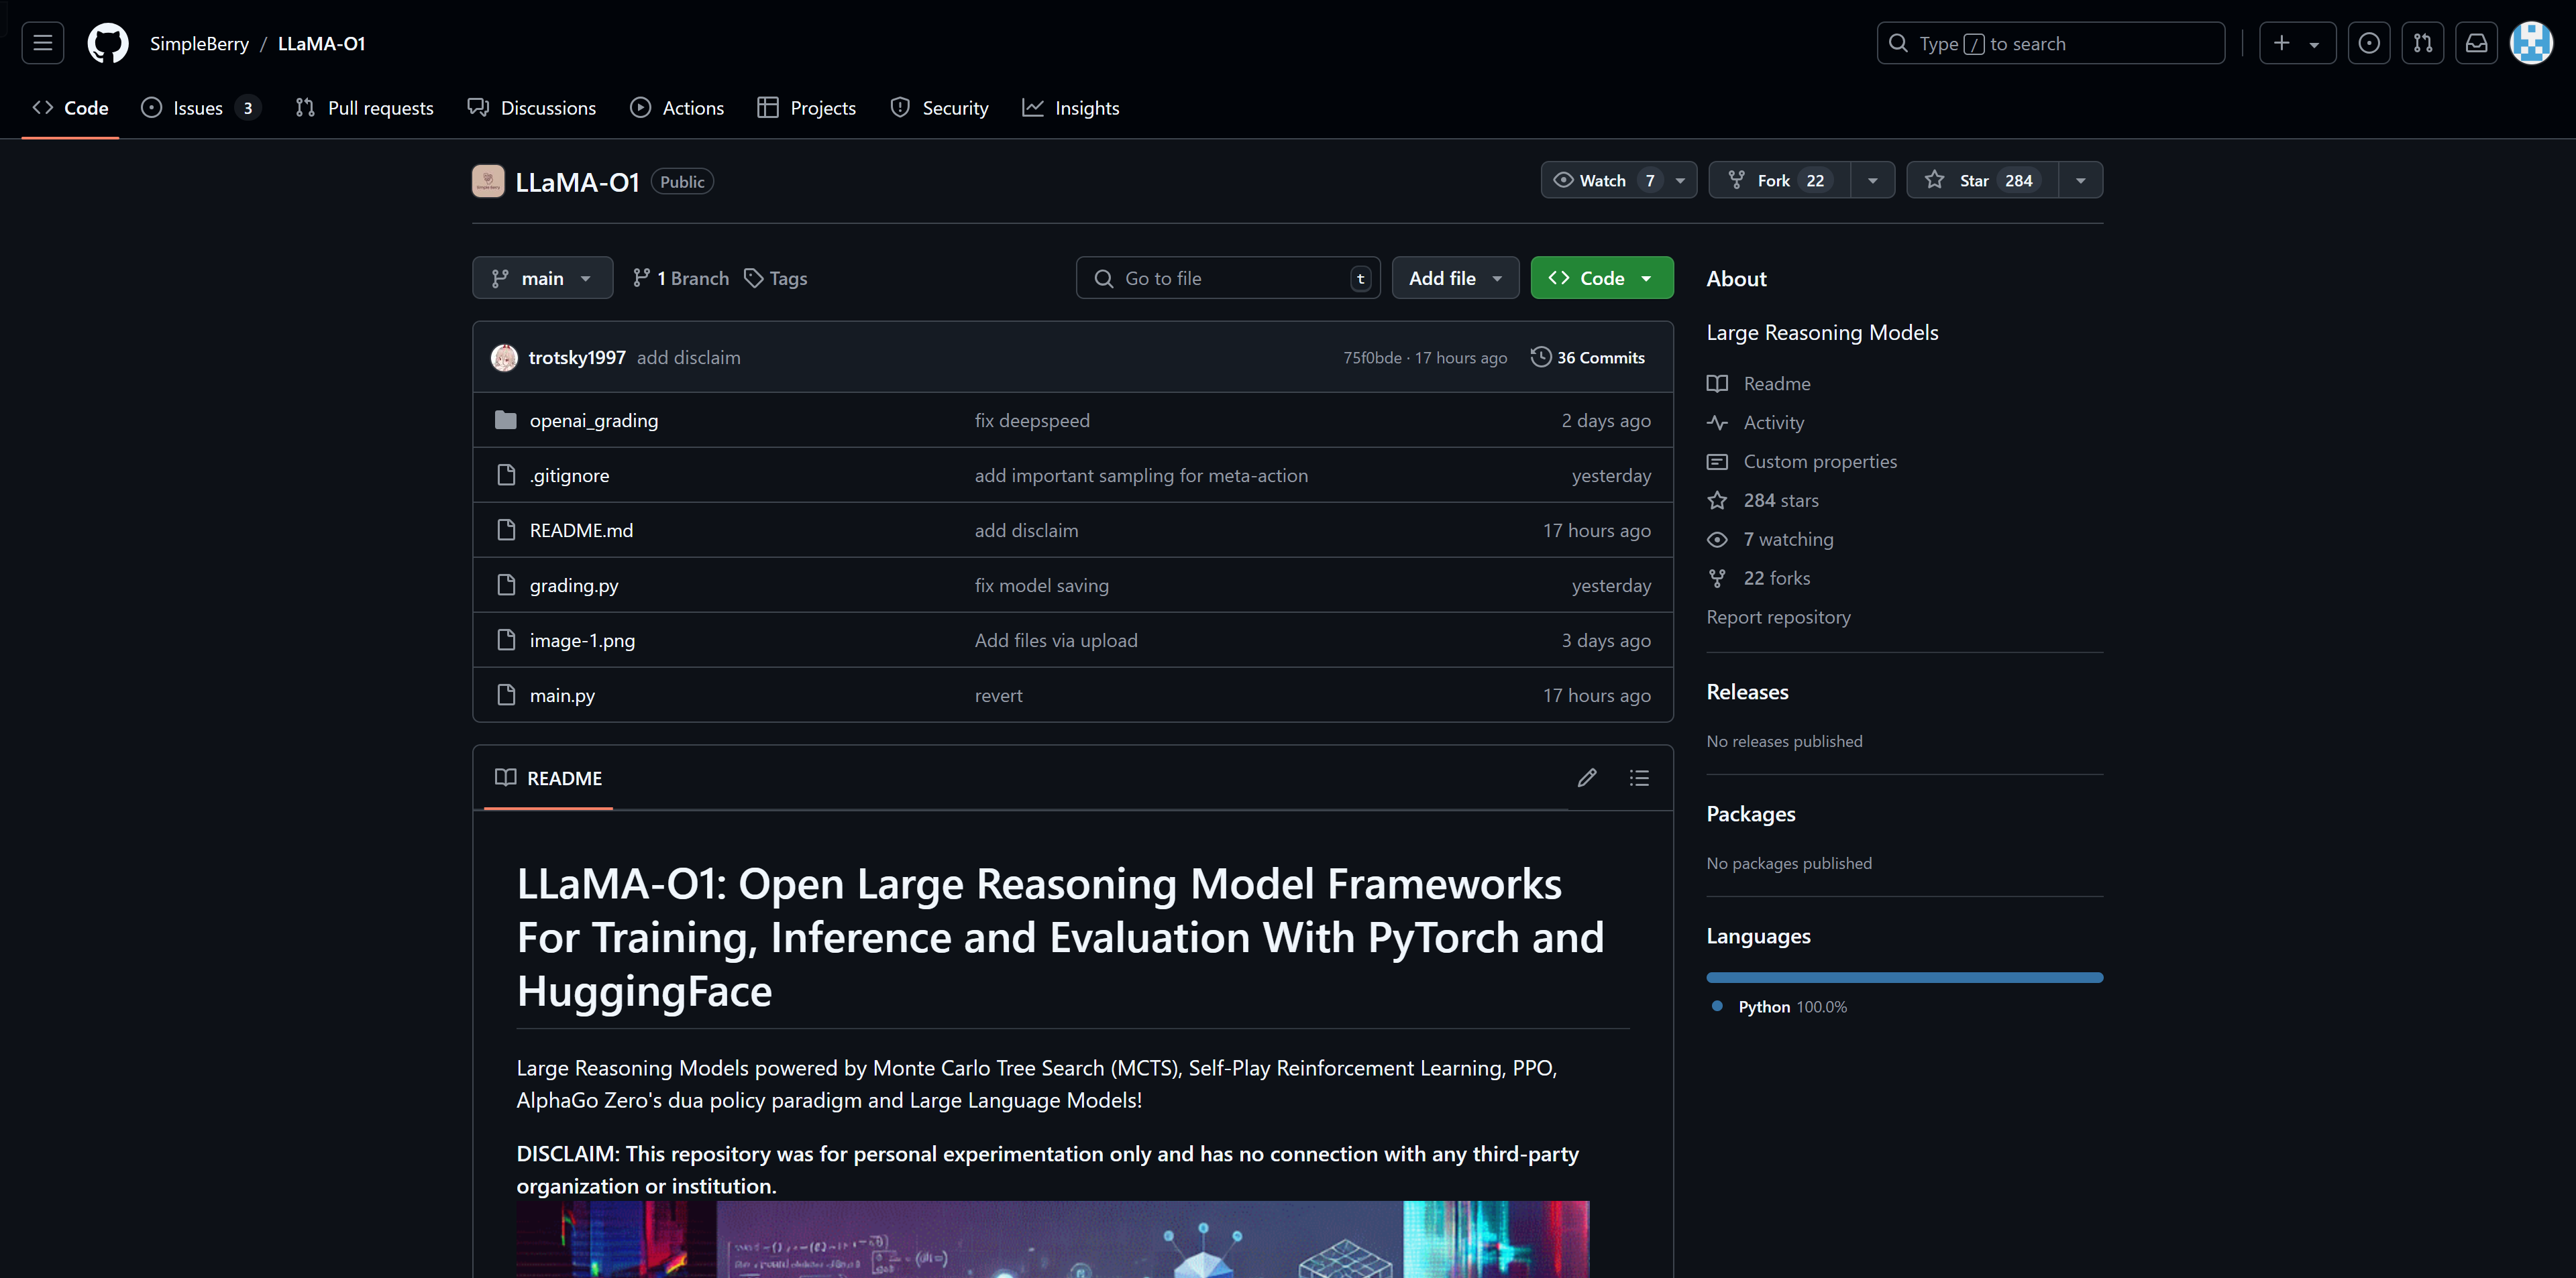
Task: Click the note icon beside Custom properties
Action: tap(1717, 461)
